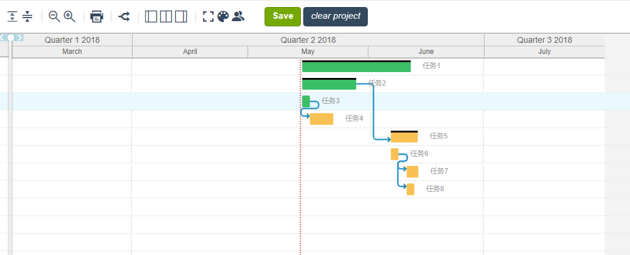630x255 pixels.
Task: Select the 任务1 green task bar
Action: 357,66
